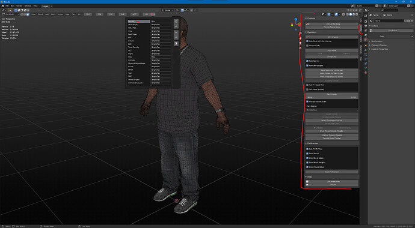Click the Pack Islands button

(x=332, y=94)
